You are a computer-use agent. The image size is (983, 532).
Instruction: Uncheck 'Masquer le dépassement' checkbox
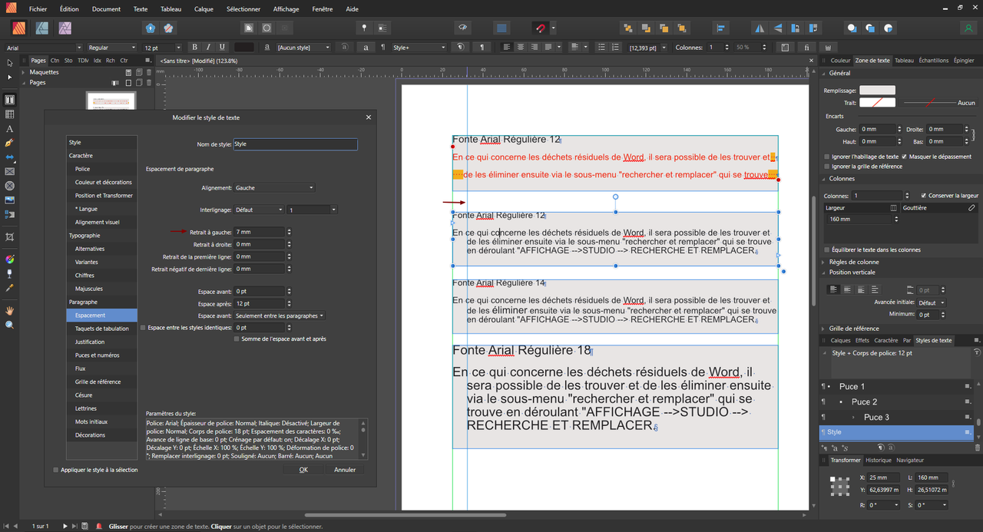coord(904,157)
